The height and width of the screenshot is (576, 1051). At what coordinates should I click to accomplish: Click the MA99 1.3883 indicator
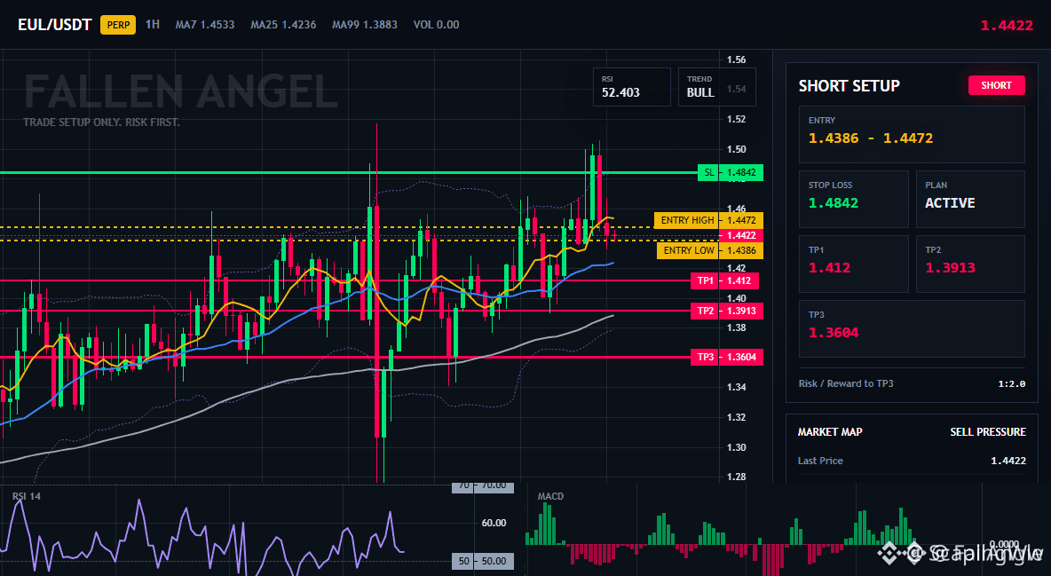coord(365,25)
